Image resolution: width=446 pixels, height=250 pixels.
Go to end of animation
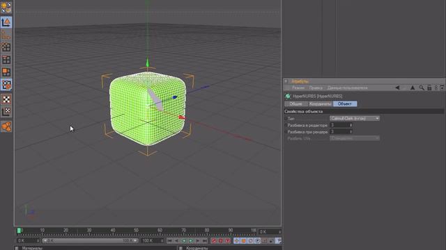pos(205,241)
